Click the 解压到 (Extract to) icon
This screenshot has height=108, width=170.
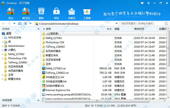click(26, 13)
